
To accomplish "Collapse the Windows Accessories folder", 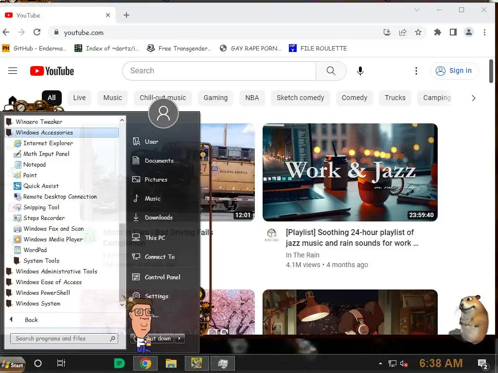I will point(62,133).
